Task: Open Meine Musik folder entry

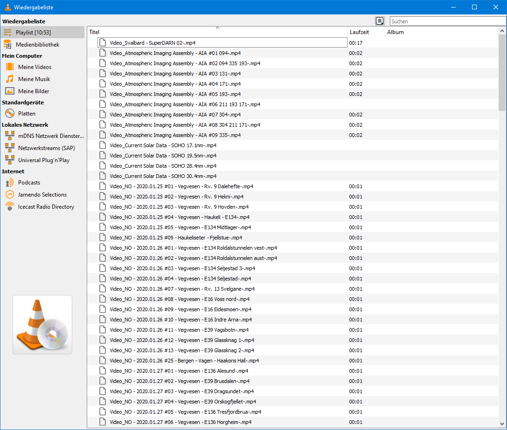Action: point(34,79)
